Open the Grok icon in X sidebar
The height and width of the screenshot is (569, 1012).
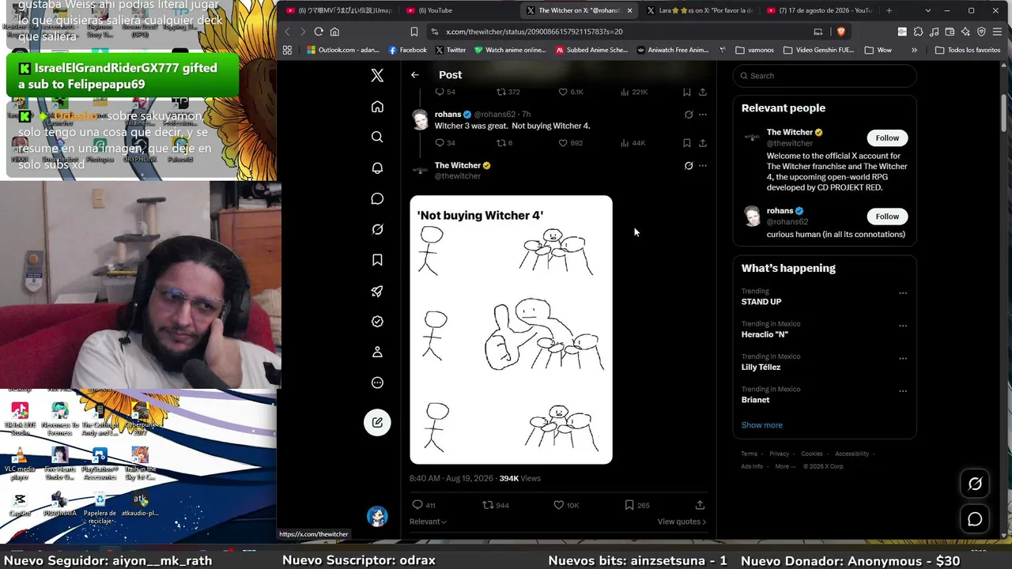click(x=377, y=229)
